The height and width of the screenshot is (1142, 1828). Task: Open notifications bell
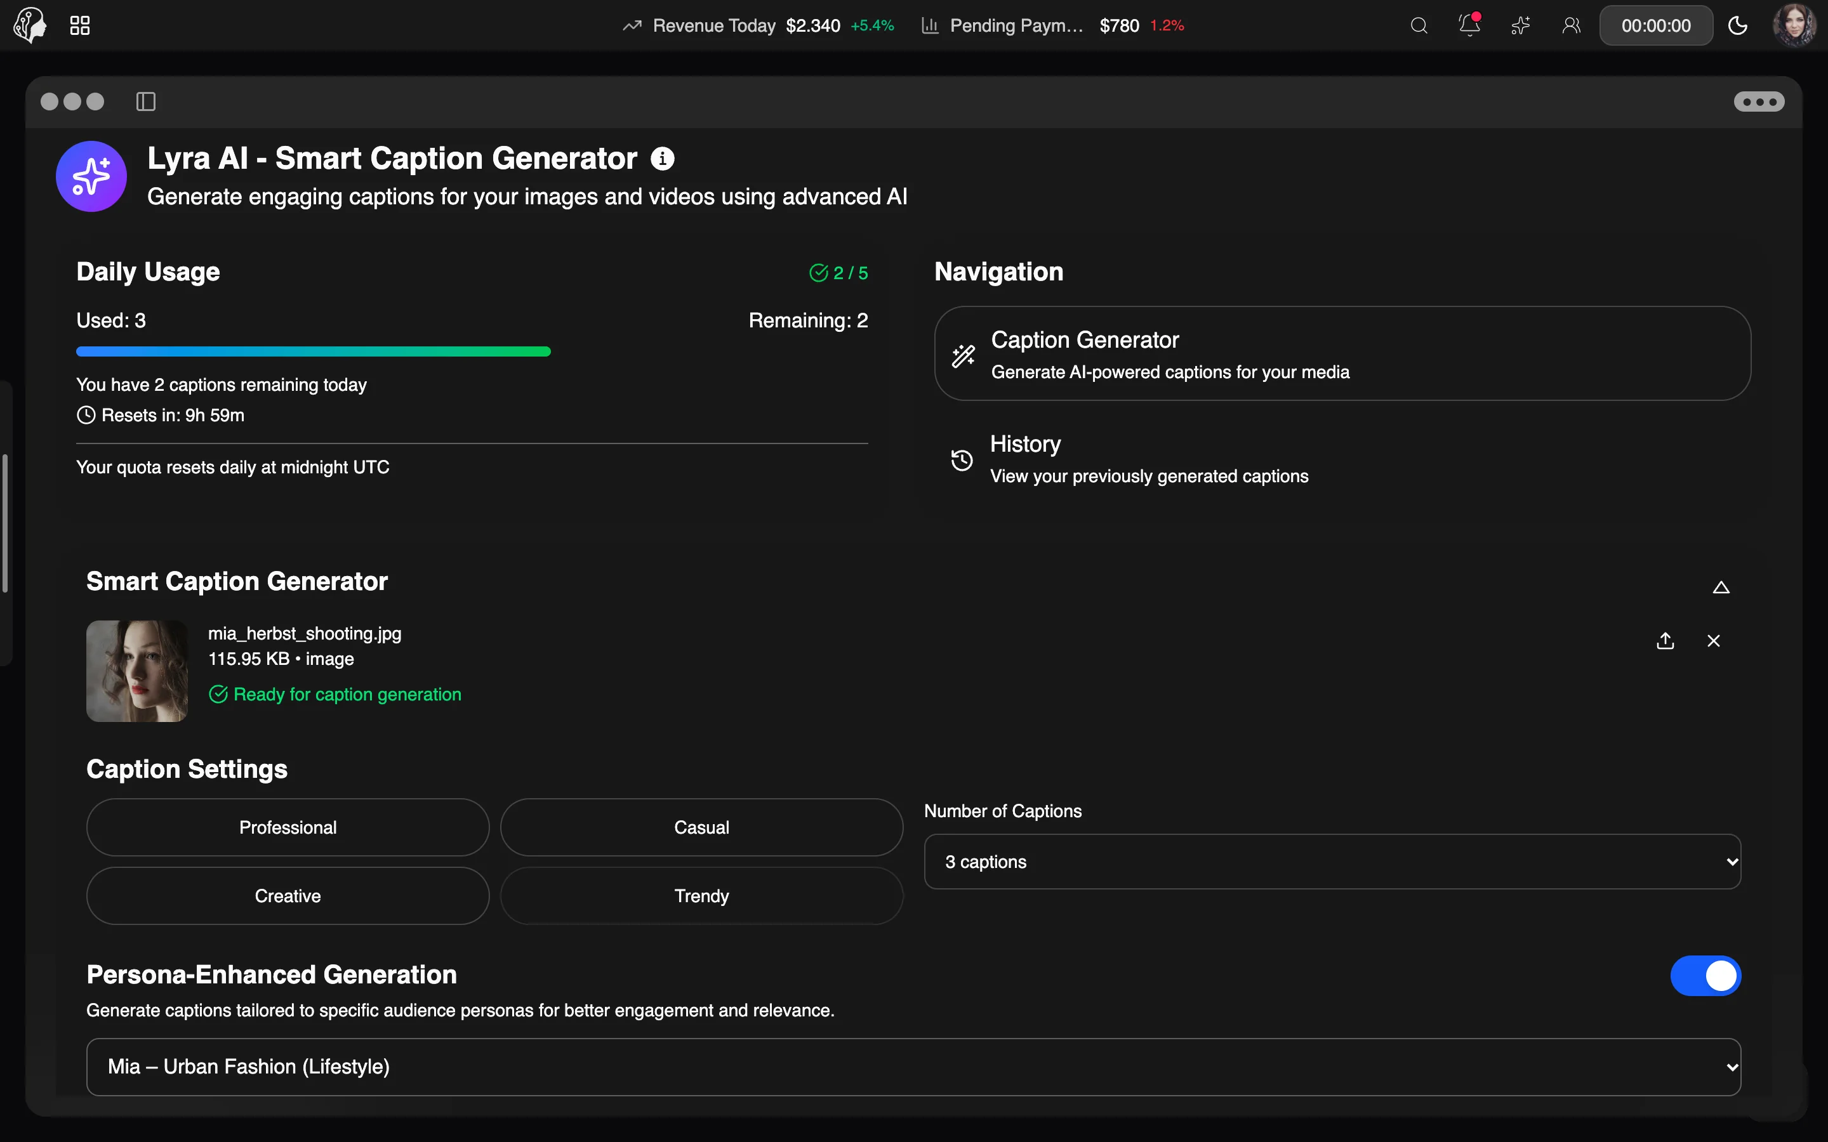tap(1469, 25)
